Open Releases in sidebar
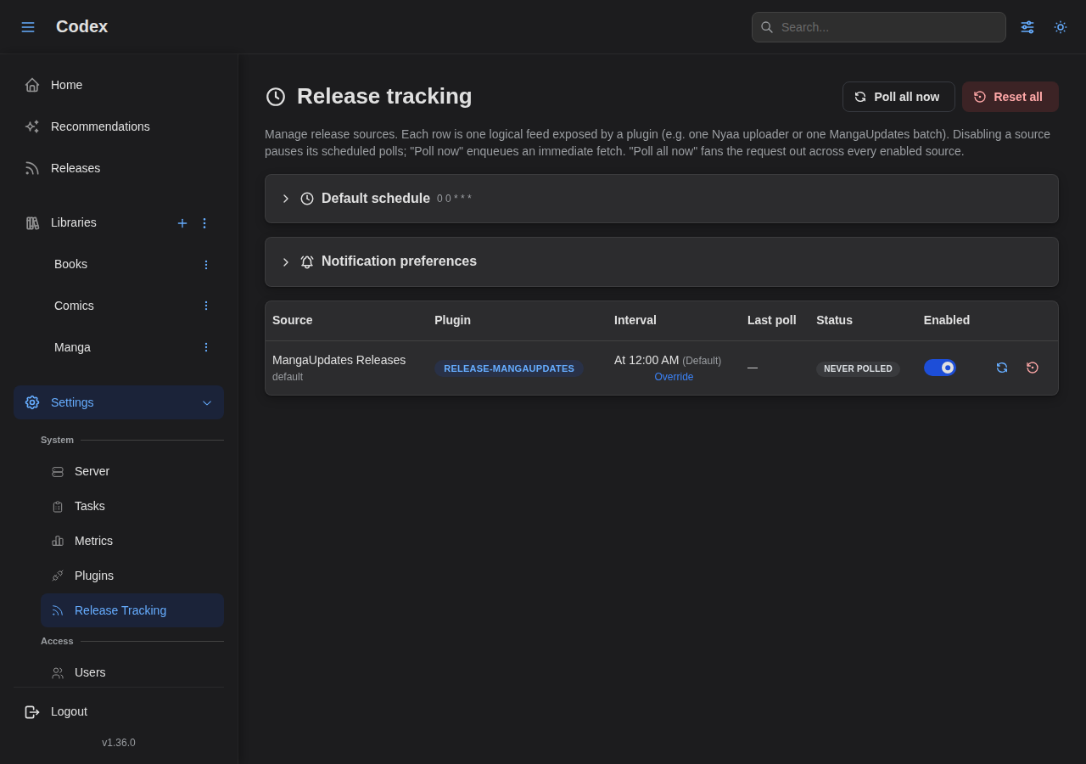The height and width of the screenshot is (764, 1086). tap(119, 168)
